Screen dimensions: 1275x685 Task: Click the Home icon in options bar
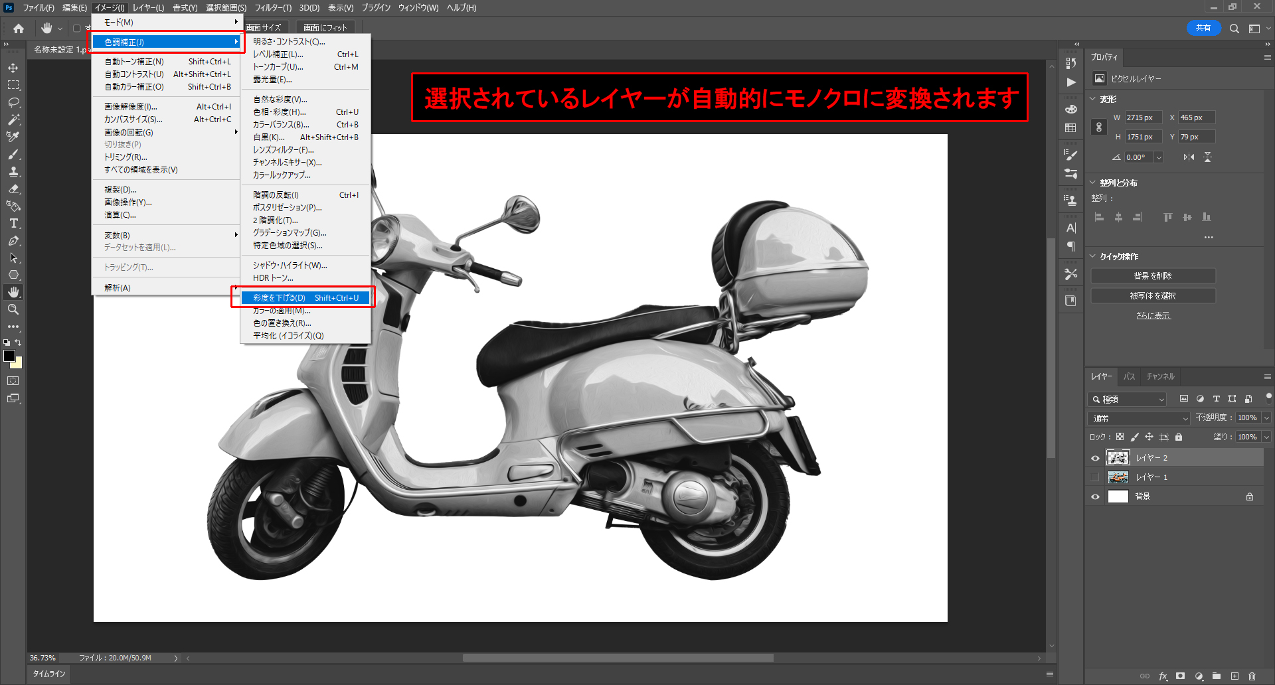(19, 29)
